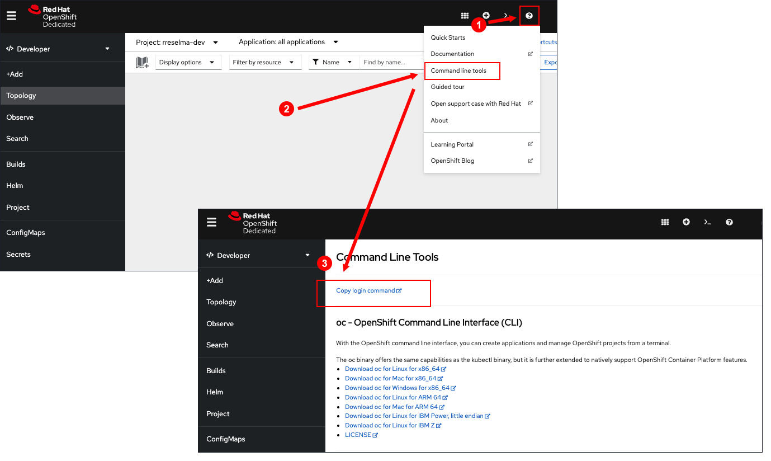Viewport: 771px width, 461px height.
Task: Open Project: rreselma-dev dropdown
Action: (177, 42)
